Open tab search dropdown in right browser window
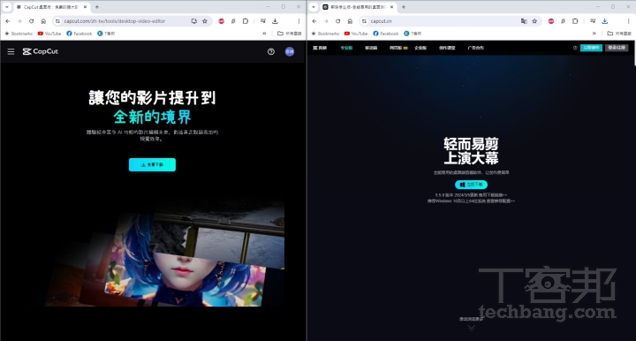636x341 pixels. (x=314, y=7)
